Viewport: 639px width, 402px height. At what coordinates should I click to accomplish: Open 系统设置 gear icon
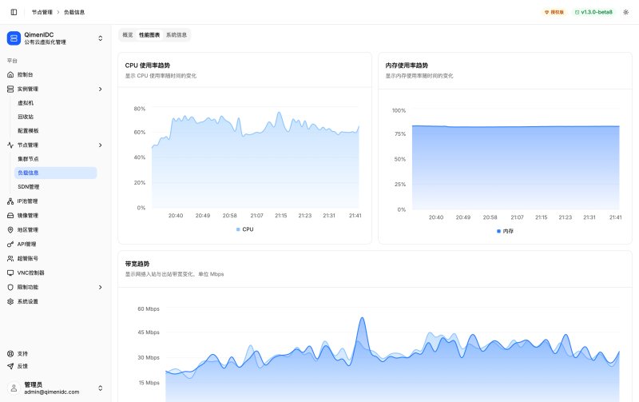[10, 301]
